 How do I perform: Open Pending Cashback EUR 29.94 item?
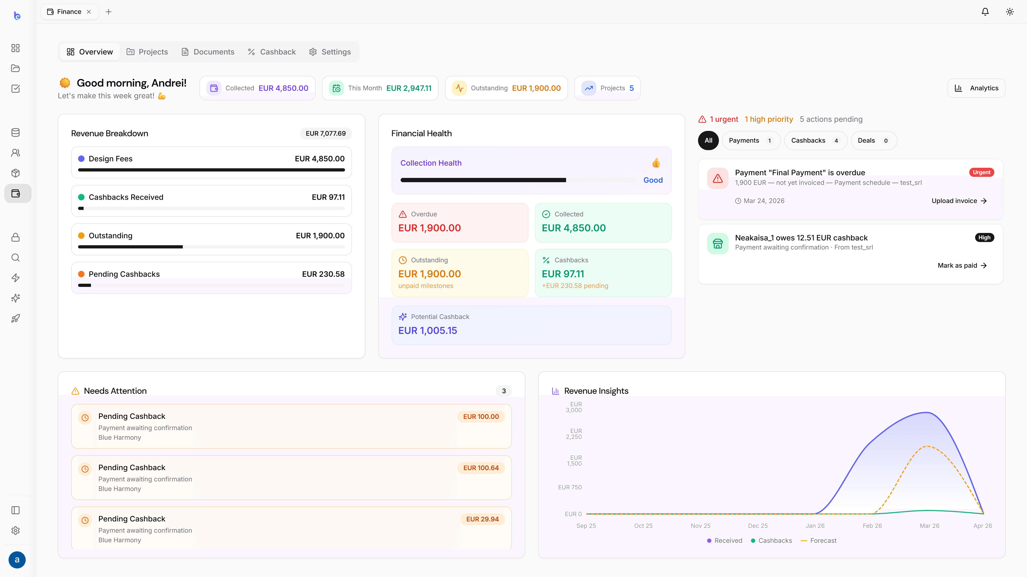coord(292,528)
